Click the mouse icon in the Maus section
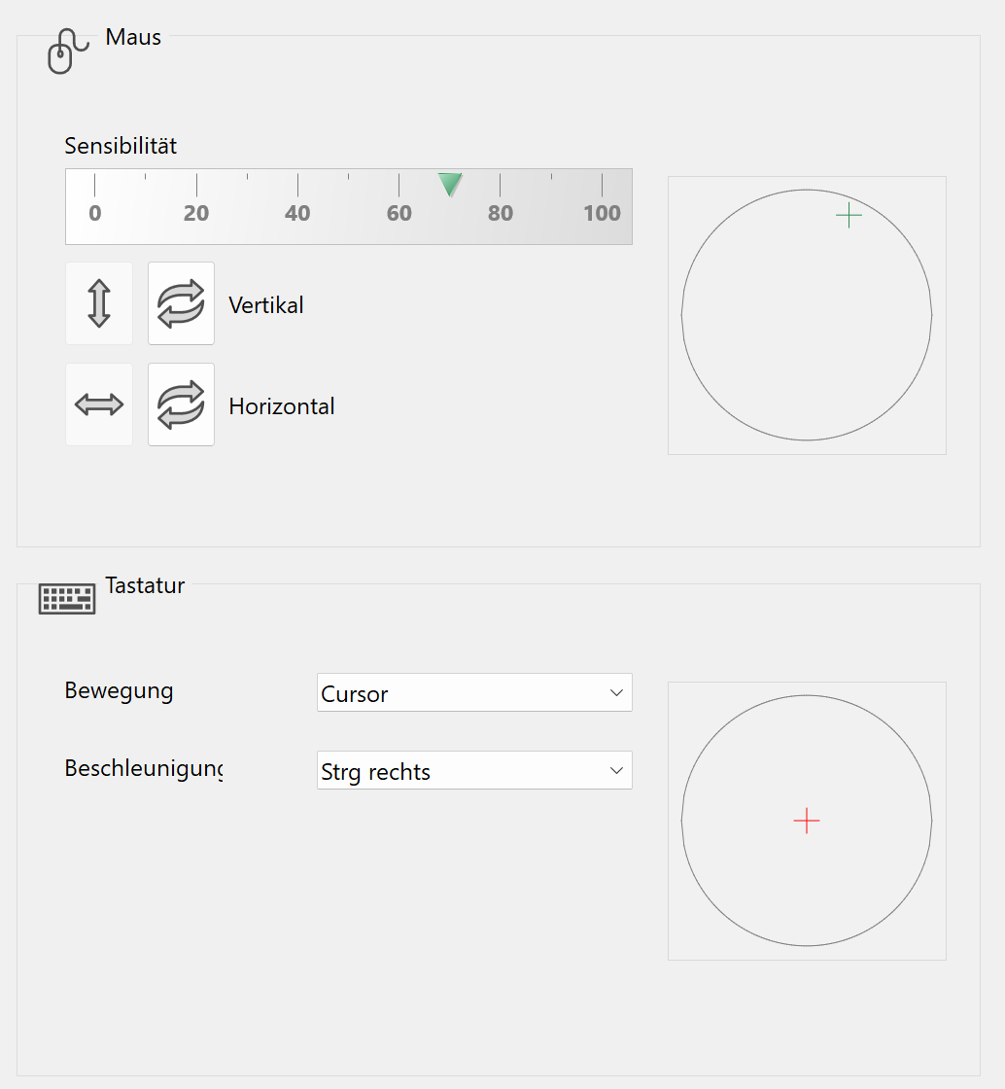Image resolution: width=1005 pixels, height=1089 pixels. coord(65,49)
